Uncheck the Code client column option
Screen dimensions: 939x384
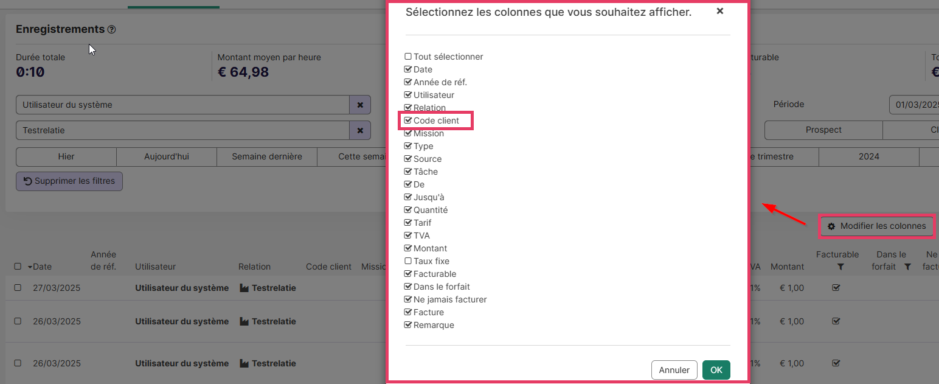click(408, 120)
